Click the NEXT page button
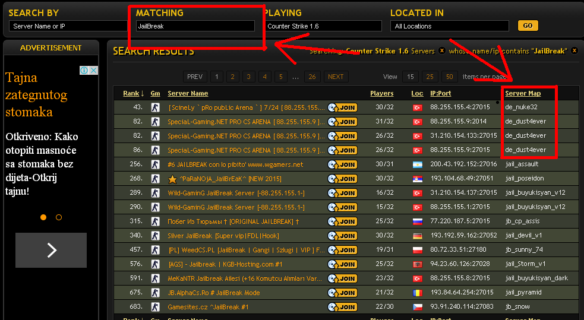The width and height of the screenshot is (584, 320). pyautogui.click(x=336, y=77)
